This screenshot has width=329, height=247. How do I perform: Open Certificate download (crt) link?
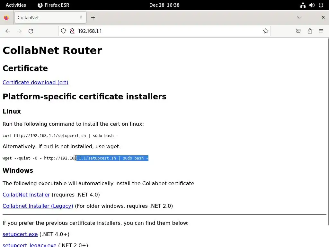[x=35, y=82]
